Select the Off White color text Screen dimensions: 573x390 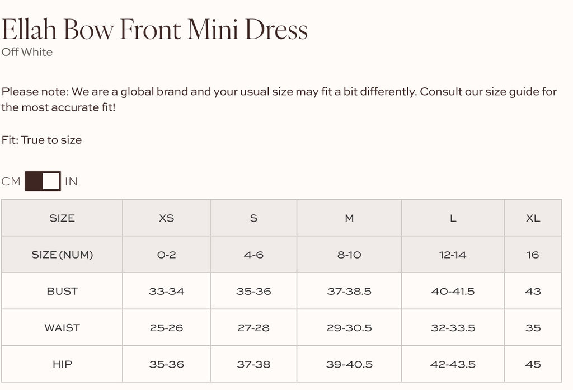(x=27, y=52)
